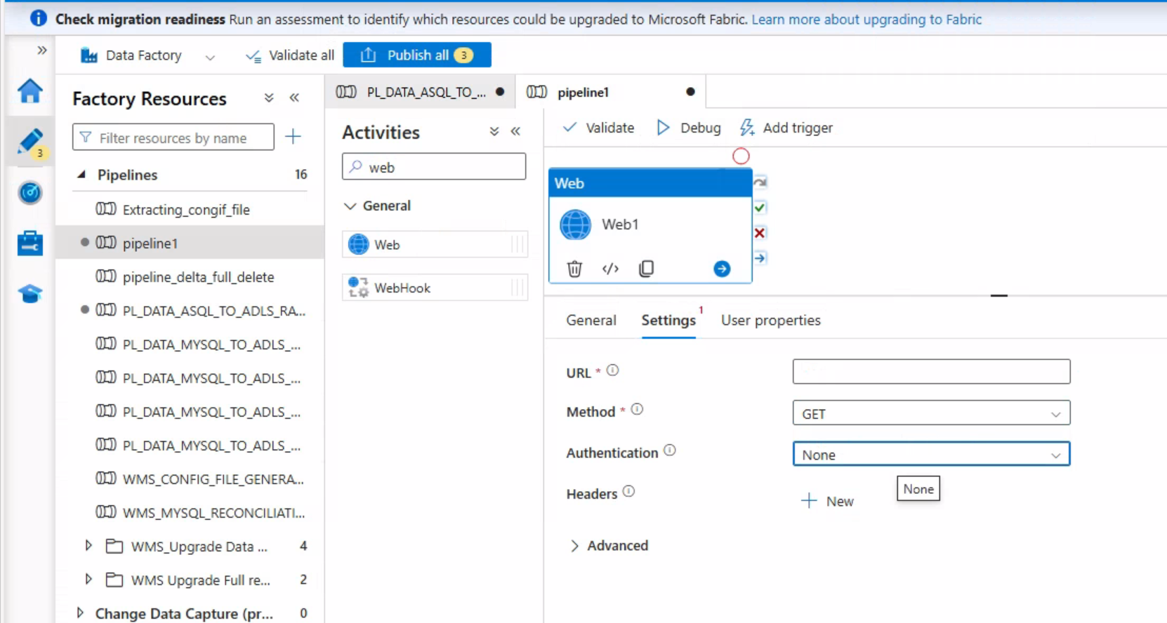This screenshot has height=623, width=1167.
Task: Click the blue arrow add-output icon on Web1
Action: click(722, 269)
